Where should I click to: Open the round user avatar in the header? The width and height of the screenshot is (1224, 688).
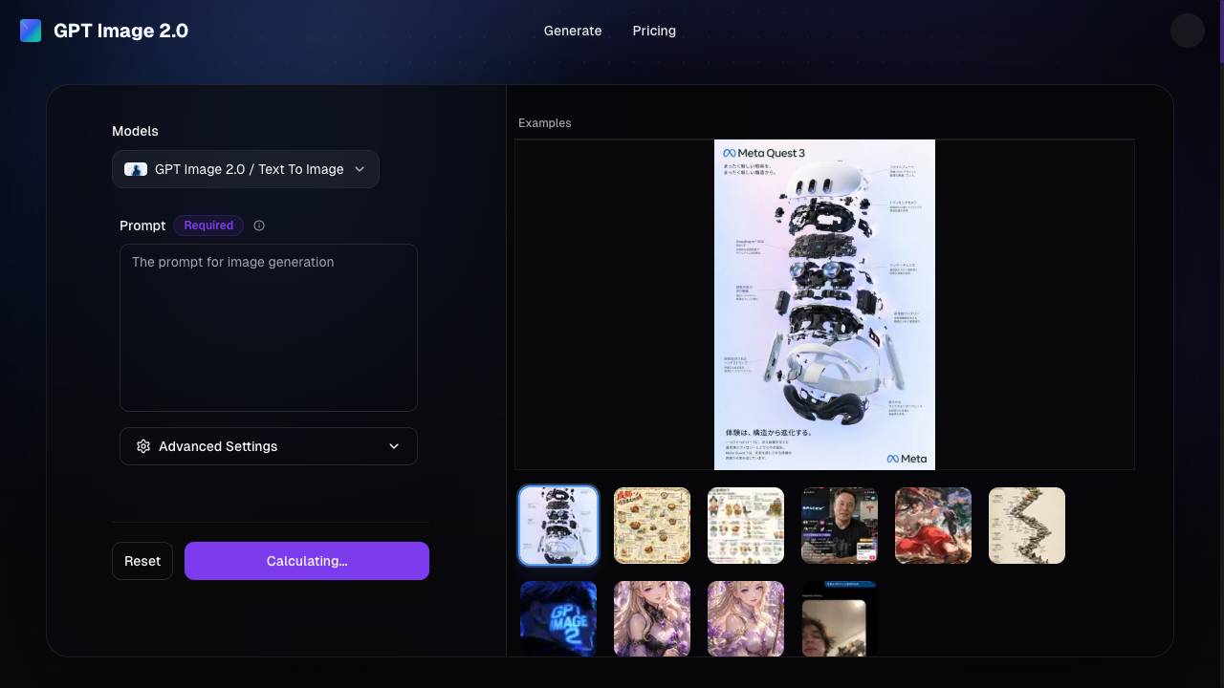point(1188,31)
